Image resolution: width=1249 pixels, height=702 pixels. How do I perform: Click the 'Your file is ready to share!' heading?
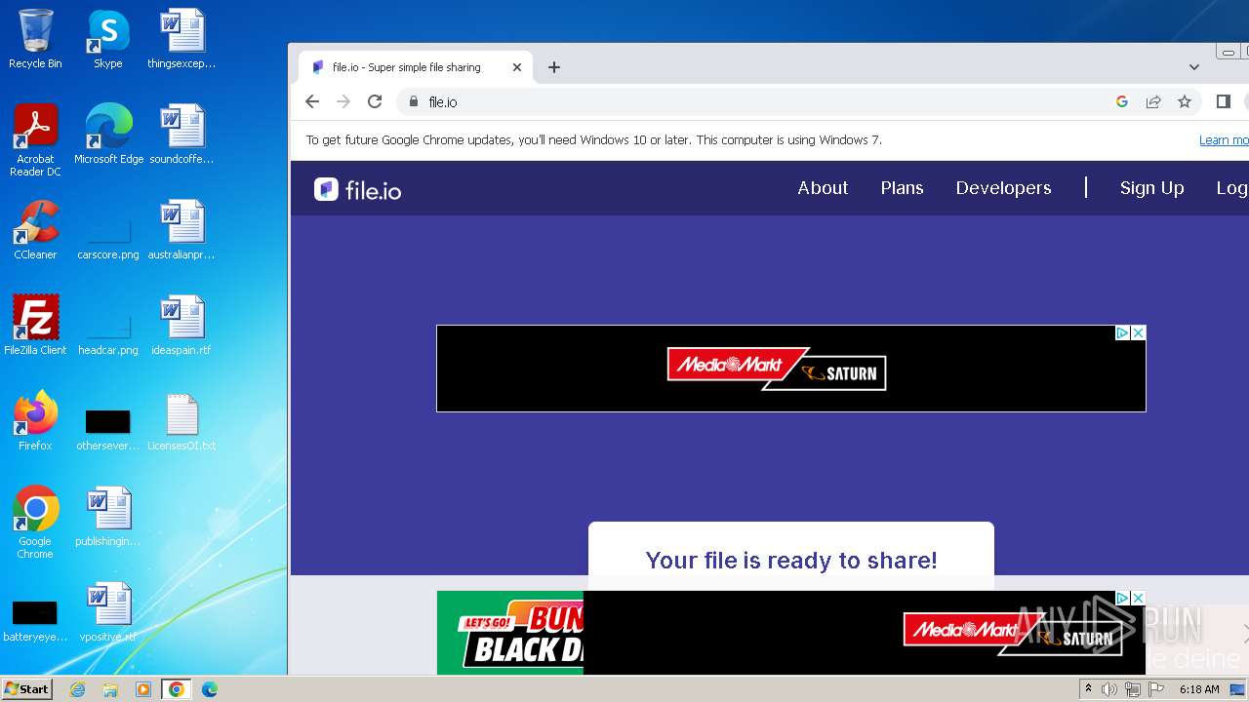[791, 560]
